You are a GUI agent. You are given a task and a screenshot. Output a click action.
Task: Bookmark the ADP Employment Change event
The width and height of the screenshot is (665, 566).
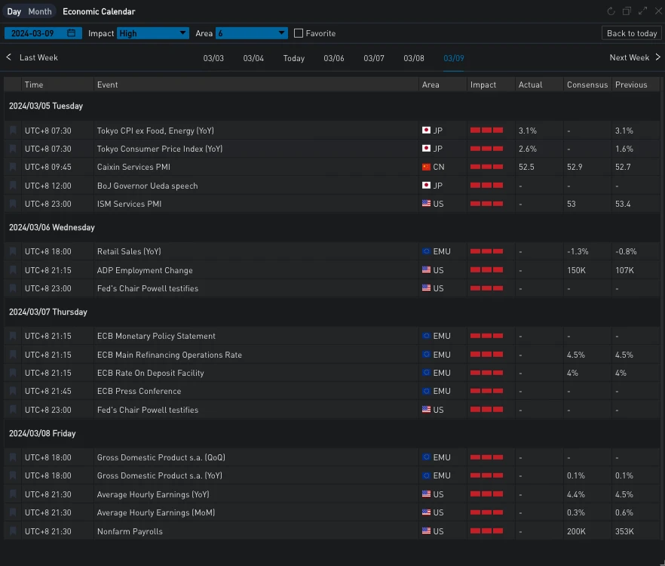[x=13, y=270]
